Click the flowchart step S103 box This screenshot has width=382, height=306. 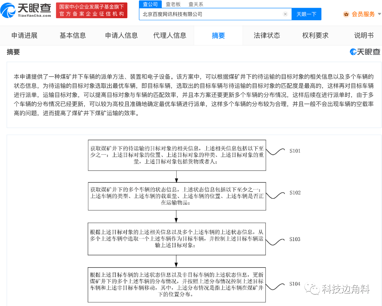click(177, 239)
